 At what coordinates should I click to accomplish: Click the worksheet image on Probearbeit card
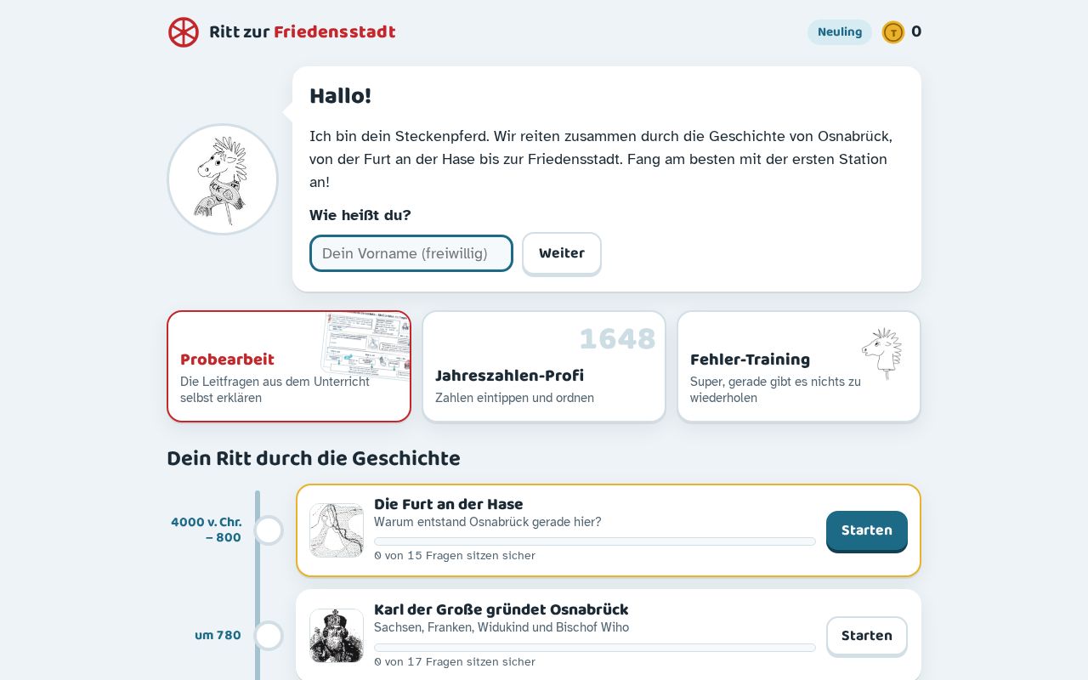click(x=366, y=345)
